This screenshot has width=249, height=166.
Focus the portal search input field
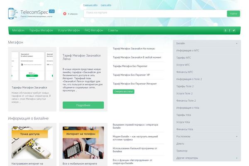155,14
